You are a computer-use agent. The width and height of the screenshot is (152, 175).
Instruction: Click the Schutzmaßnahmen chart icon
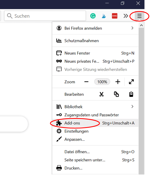pyautogui.click(x=59, y=41)
